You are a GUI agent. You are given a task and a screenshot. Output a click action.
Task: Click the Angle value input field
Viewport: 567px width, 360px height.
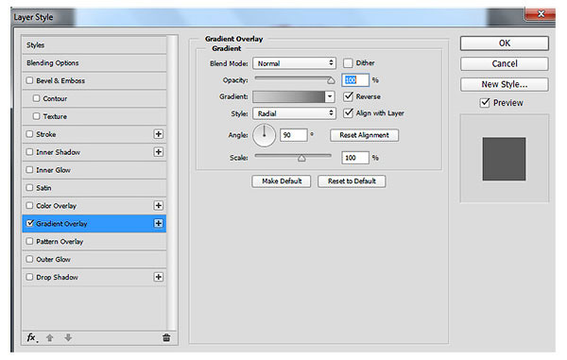click(293, 135)
